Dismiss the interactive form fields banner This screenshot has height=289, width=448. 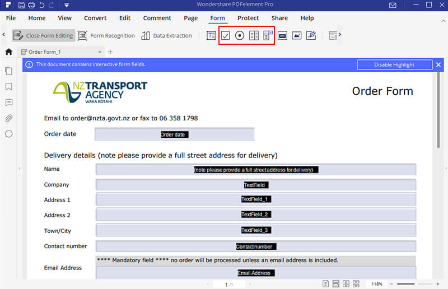438,64
